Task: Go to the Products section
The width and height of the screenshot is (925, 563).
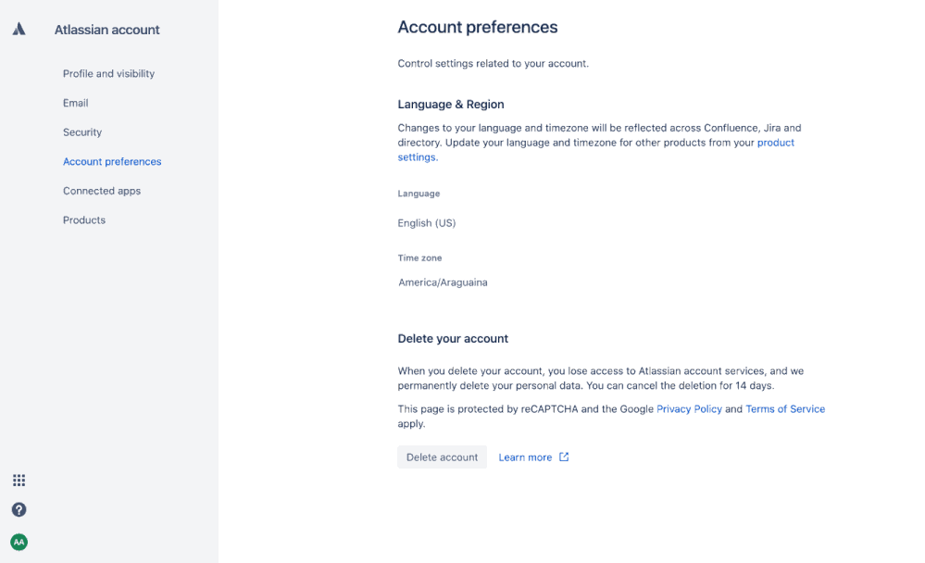Action: 84,220
